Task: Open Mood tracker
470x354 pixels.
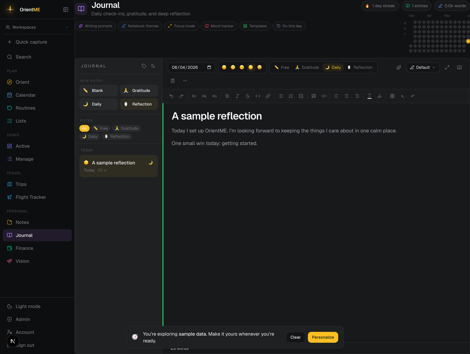Action: click(219, 26)
